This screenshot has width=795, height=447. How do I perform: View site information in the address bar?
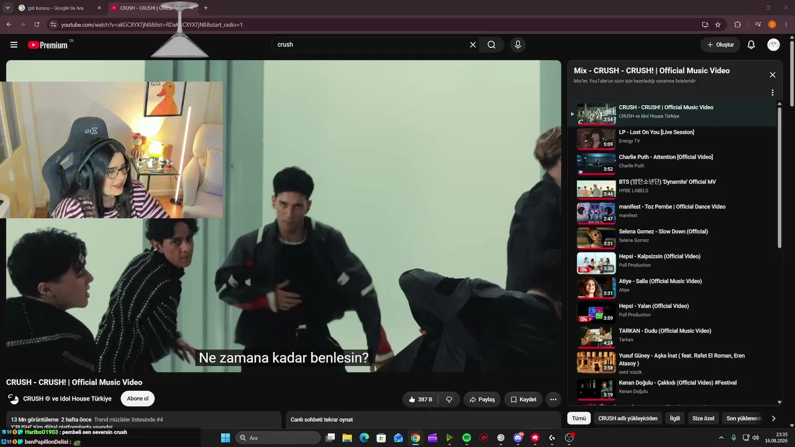click(53, 25)
